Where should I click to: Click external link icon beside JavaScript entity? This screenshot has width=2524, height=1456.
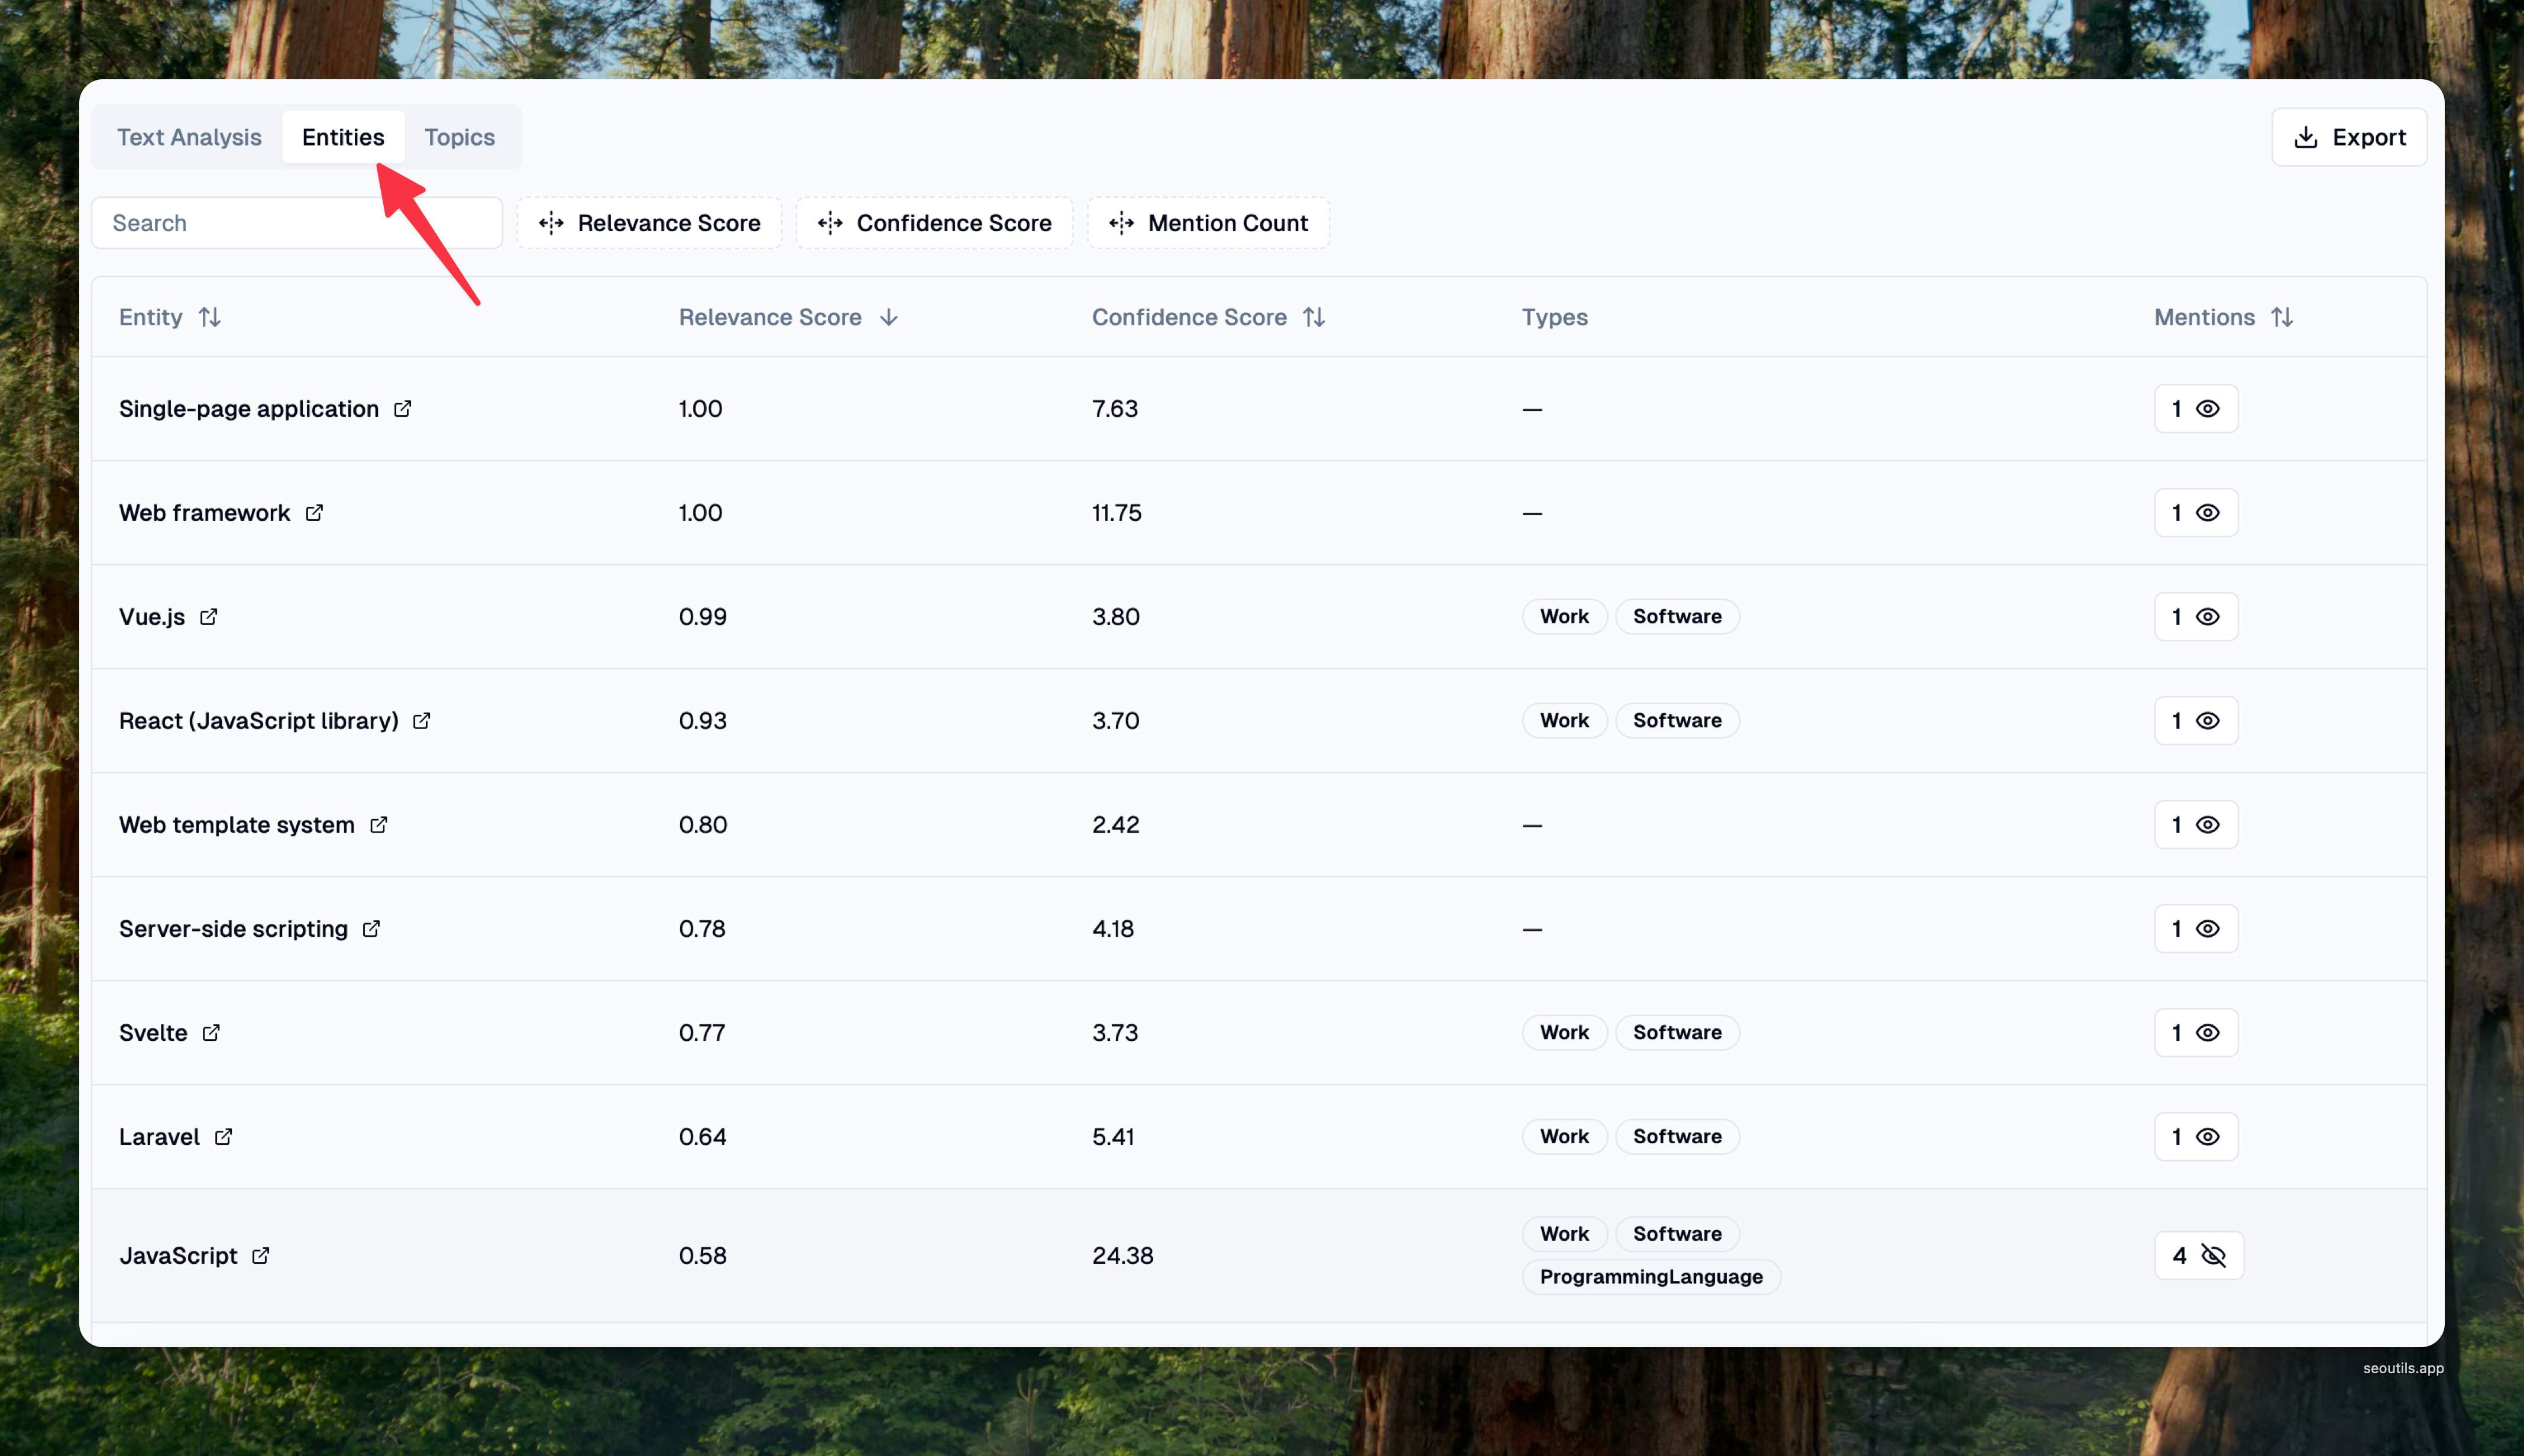pos(260,1256)
